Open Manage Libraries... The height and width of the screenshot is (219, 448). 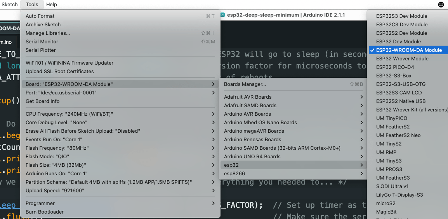point(120,33)
